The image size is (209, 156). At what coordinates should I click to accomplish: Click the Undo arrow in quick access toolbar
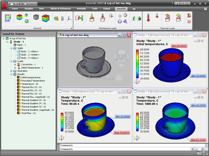coord(30,4)
